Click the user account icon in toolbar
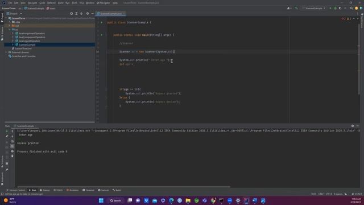Screen dimensions: 364x205 (289, 8)
